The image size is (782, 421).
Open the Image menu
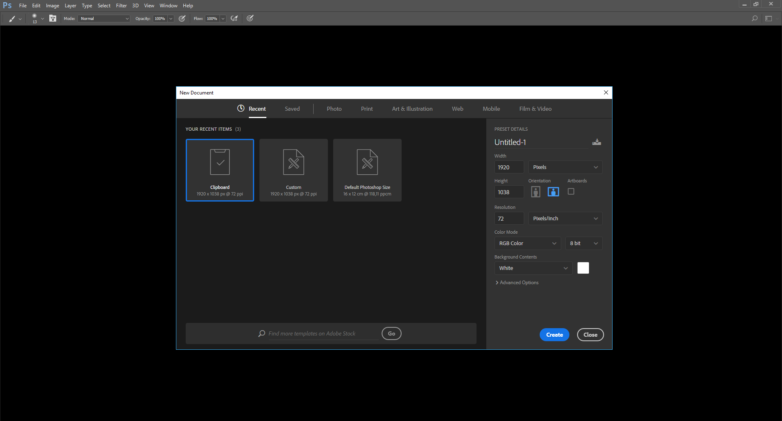click(x=53, y=6)
